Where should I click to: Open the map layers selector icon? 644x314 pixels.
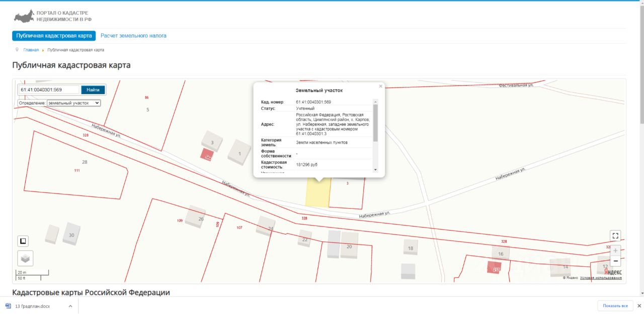pos(25,258)
